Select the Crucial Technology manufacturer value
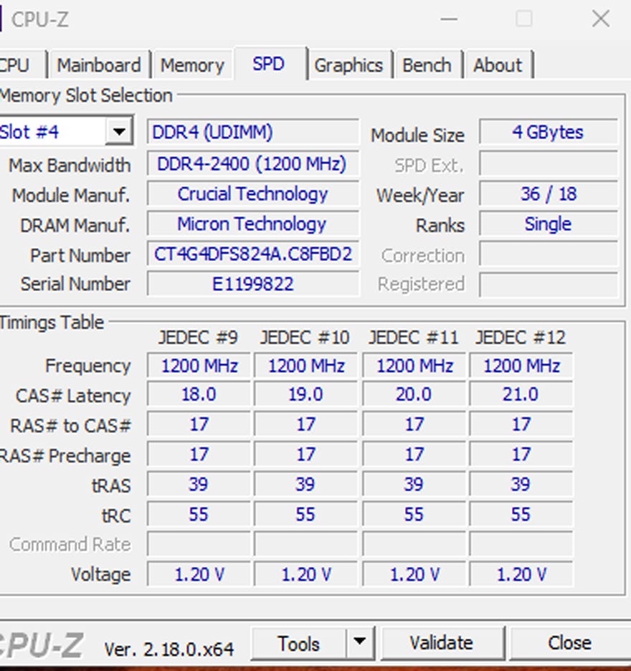631x671 pixels. tap(253, 194)
